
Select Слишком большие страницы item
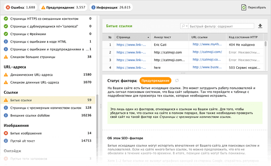click(x=48, y=57)
